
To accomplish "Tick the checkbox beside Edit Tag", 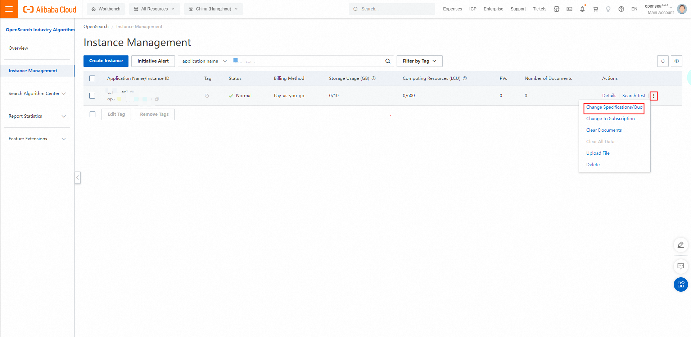I will click(x=92, y=114).
